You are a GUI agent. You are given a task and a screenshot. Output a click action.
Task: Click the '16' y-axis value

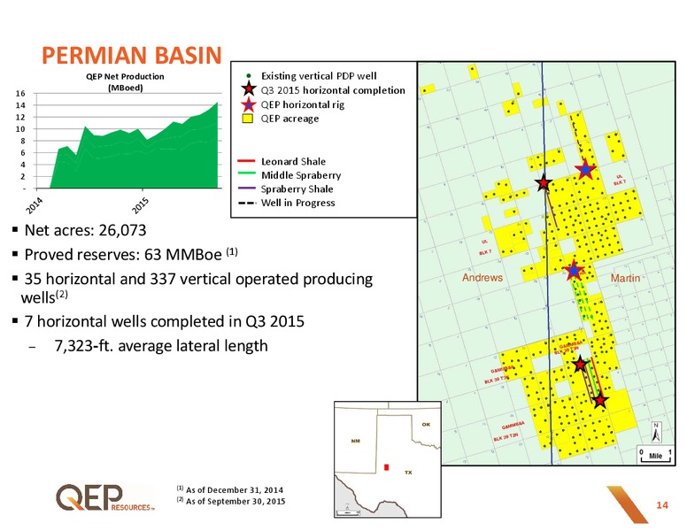tap(20, 93)
